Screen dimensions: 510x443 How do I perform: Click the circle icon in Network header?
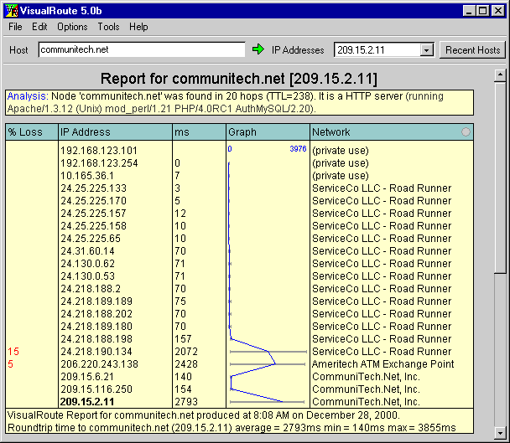[466, 131]
